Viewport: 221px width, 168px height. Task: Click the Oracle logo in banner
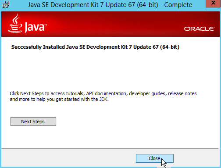[200, 29]
